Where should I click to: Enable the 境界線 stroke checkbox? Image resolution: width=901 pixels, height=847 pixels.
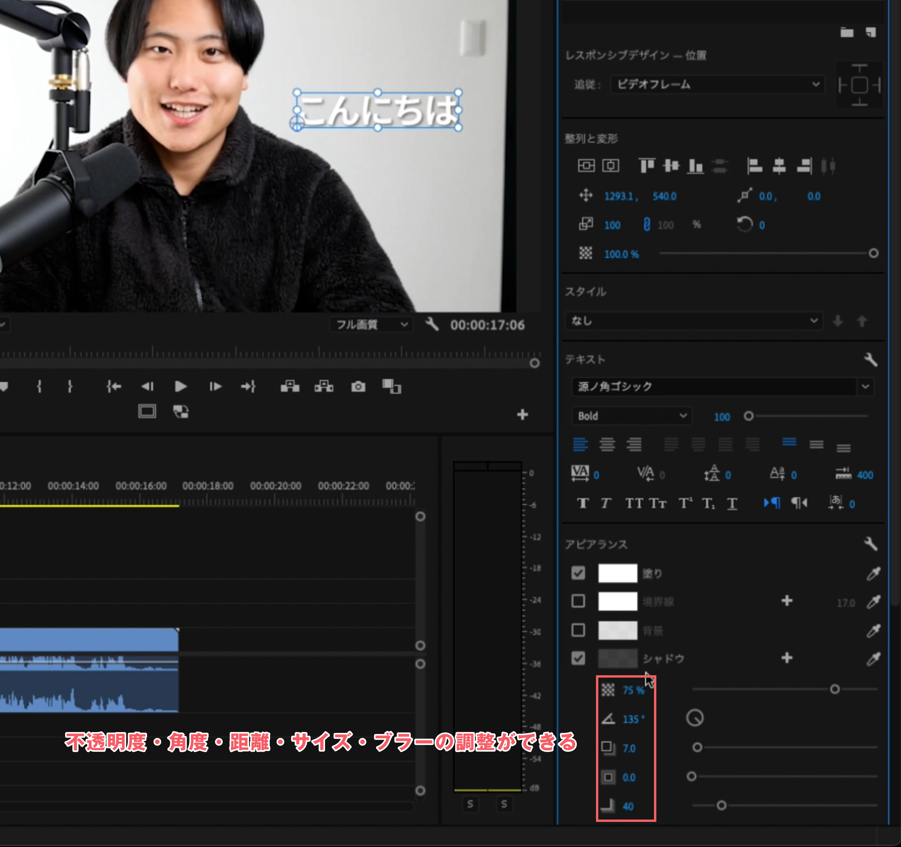click(578, 601)
